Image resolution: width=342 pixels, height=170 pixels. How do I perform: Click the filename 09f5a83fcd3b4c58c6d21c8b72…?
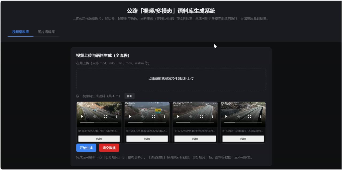(x=147, y=131)
